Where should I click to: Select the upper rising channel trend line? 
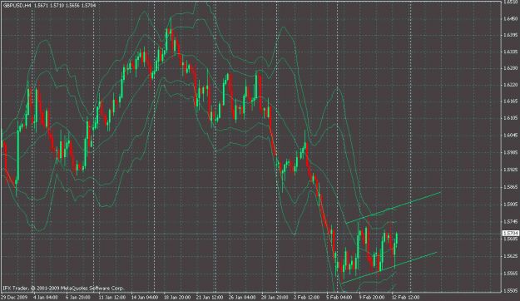coord(394,208)
